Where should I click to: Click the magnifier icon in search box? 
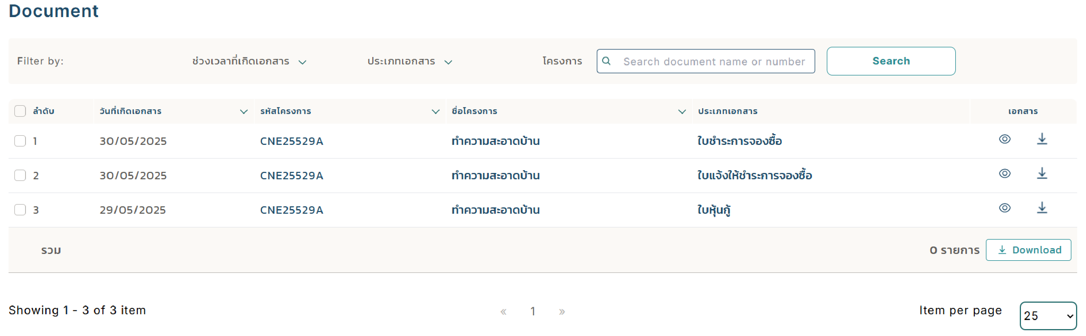tap(606, 61)
